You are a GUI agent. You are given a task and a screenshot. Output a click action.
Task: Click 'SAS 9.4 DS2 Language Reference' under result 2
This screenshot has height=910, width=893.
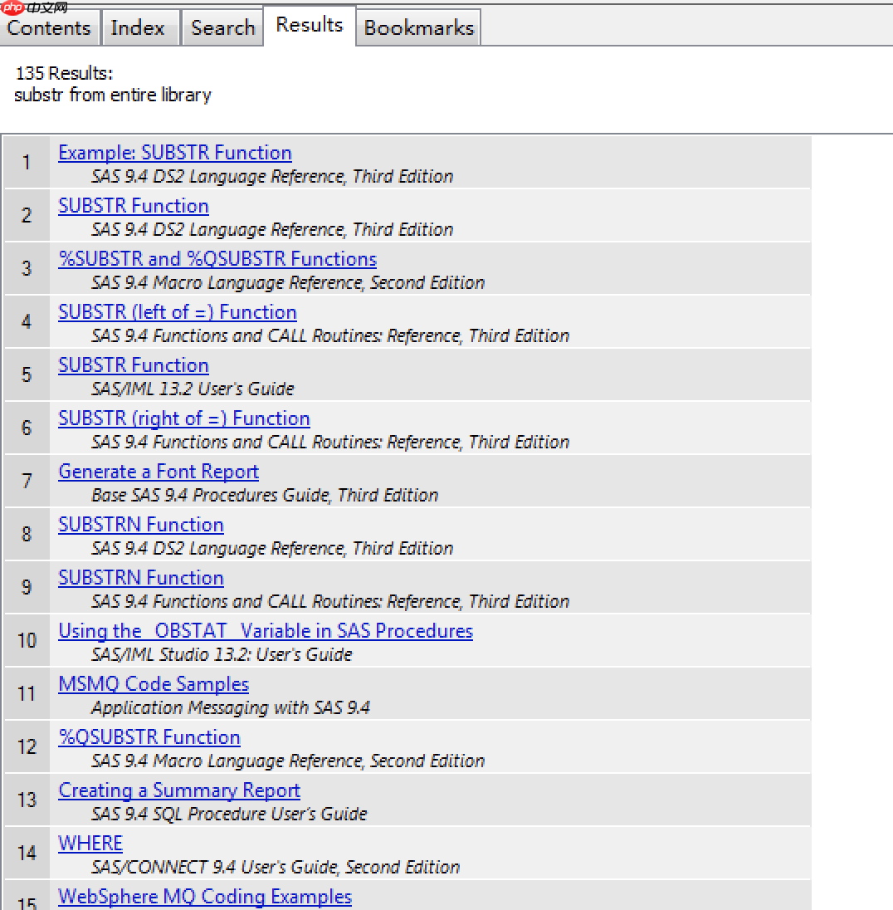pyautogui.click(x=272, y=230)
